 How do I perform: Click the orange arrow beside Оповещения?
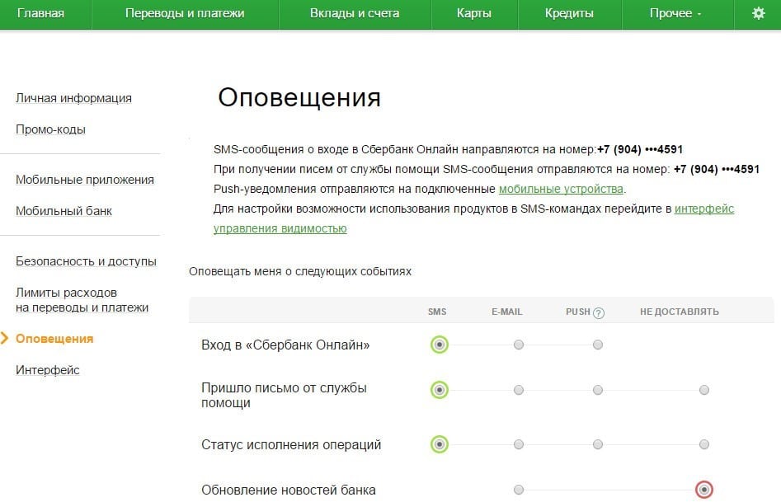click(x=4, y=339)
